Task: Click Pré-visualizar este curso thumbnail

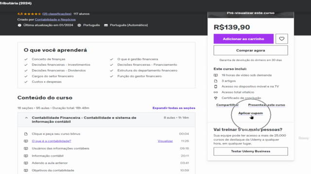Action: (x=251, y=14)
